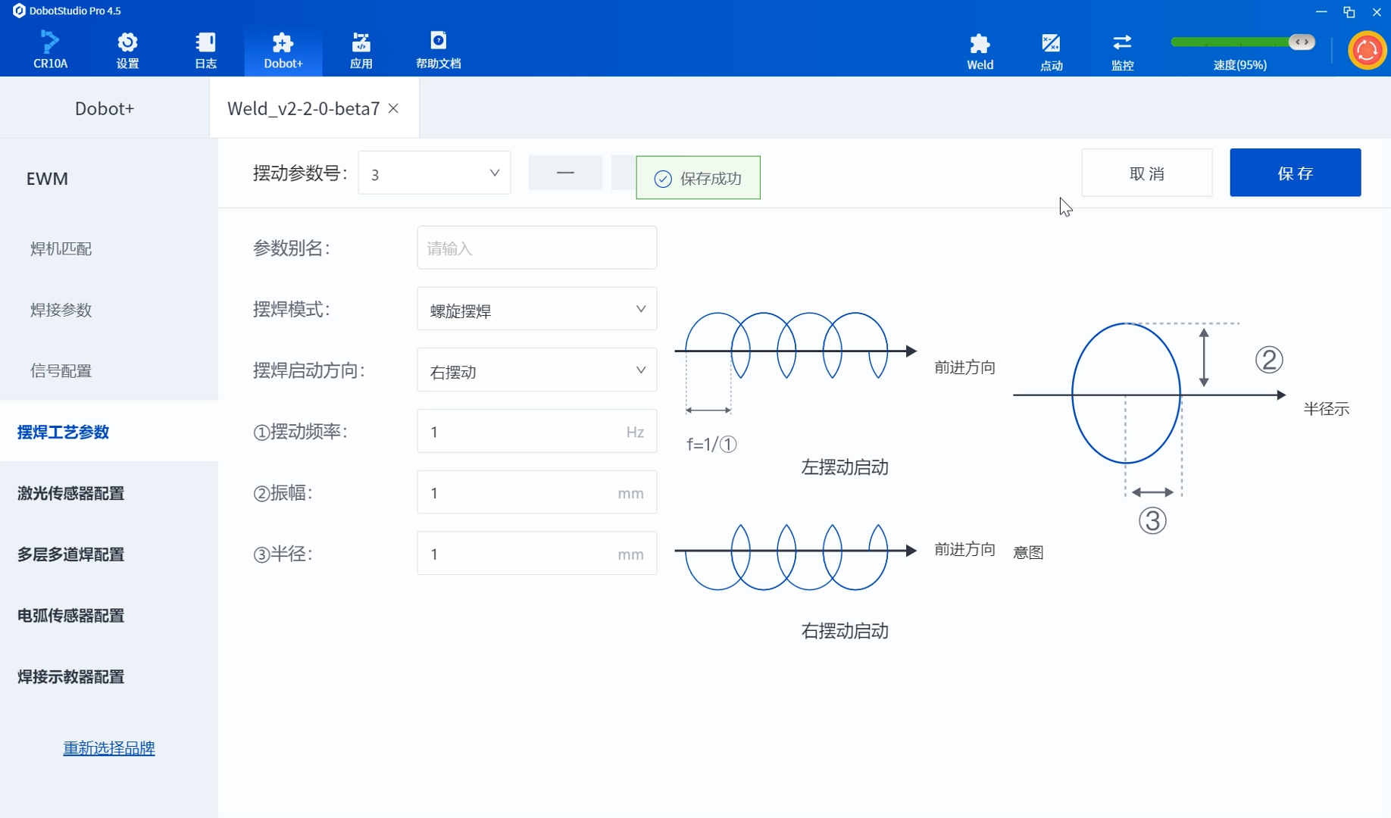Click the speed slider handle
1391x818 pixels.
click(1302, 42)
